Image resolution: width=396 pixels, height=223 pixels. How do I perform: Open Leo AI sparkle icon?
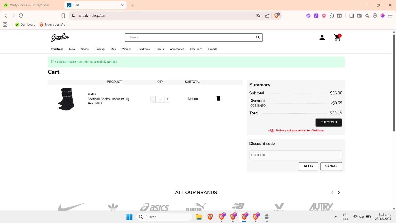pyautogui.click(x=367, y=16)
